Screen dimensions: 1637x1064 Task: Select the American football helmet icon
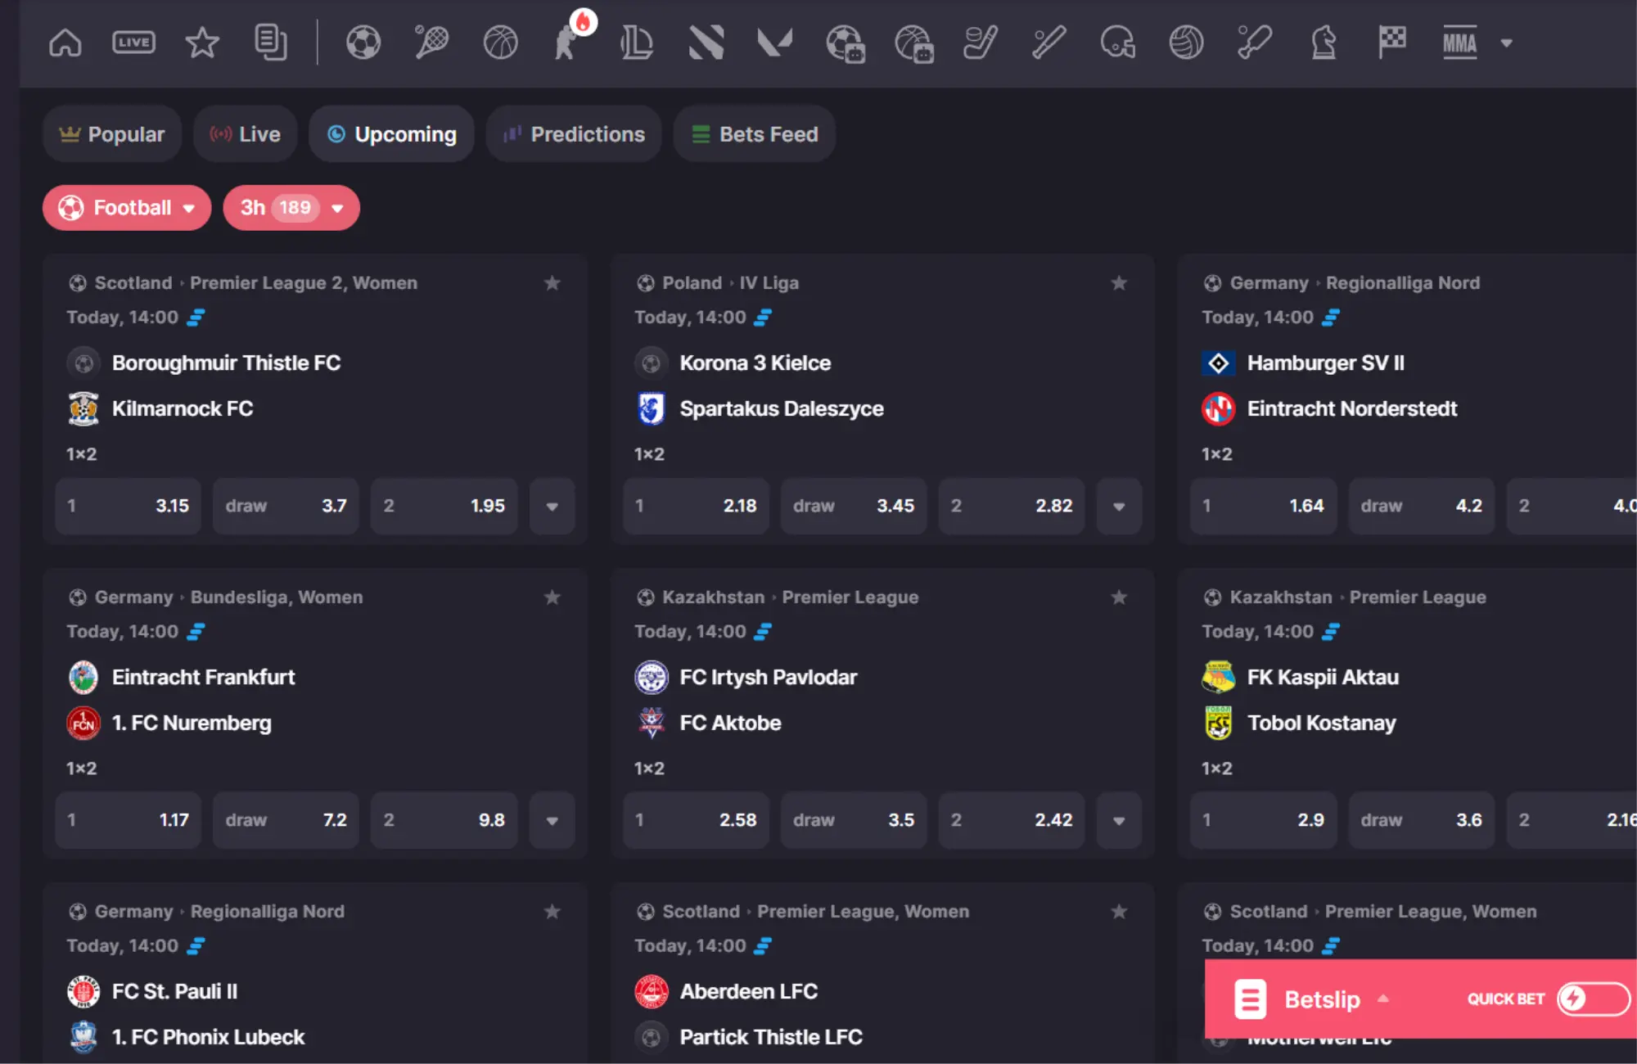(1118, 43)
